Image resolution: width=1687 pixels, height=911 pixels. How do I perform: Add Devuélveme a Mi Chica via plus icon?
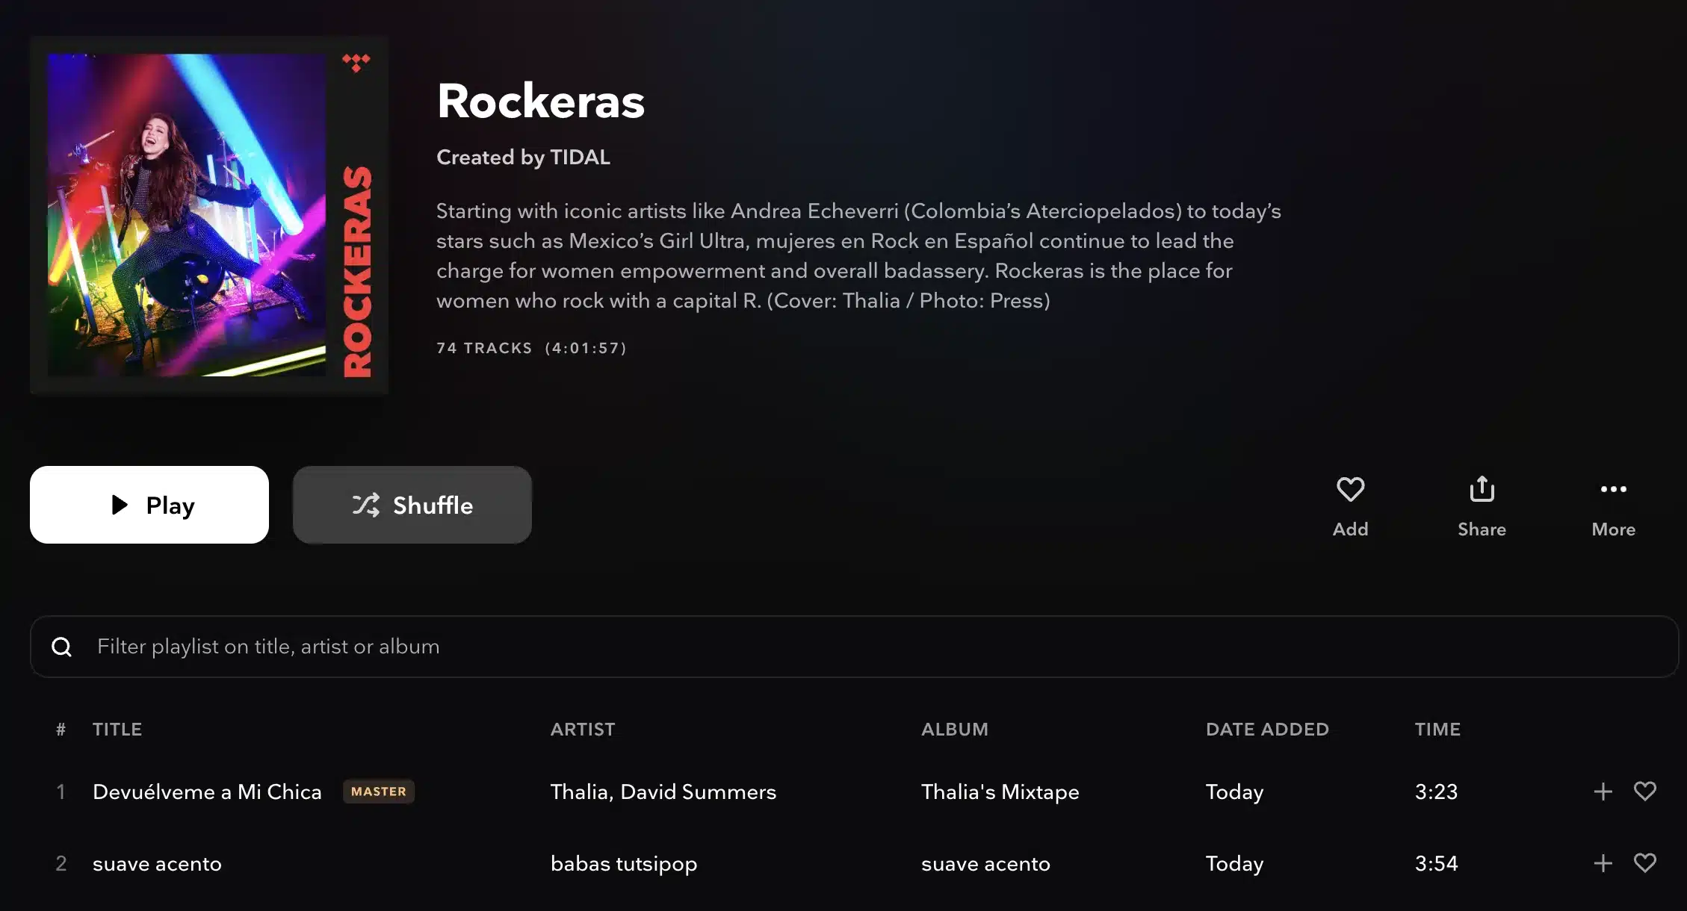1603,792
